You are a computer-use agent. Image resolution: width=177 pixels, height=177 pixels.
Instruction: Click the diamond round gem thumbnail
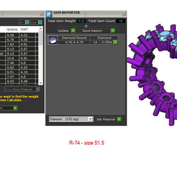coord(53,40)
